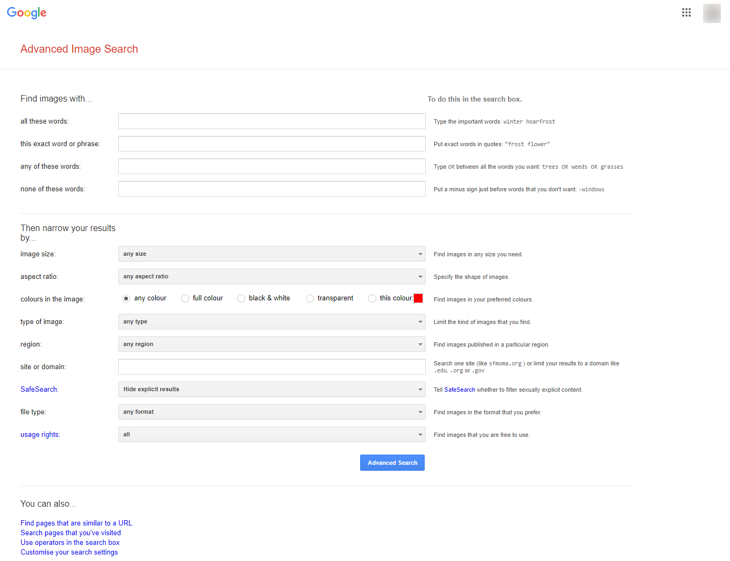This screenshot has height=561, width=730.
Task: Open SafeSearch link in the filter description
Action: [460, 390]
